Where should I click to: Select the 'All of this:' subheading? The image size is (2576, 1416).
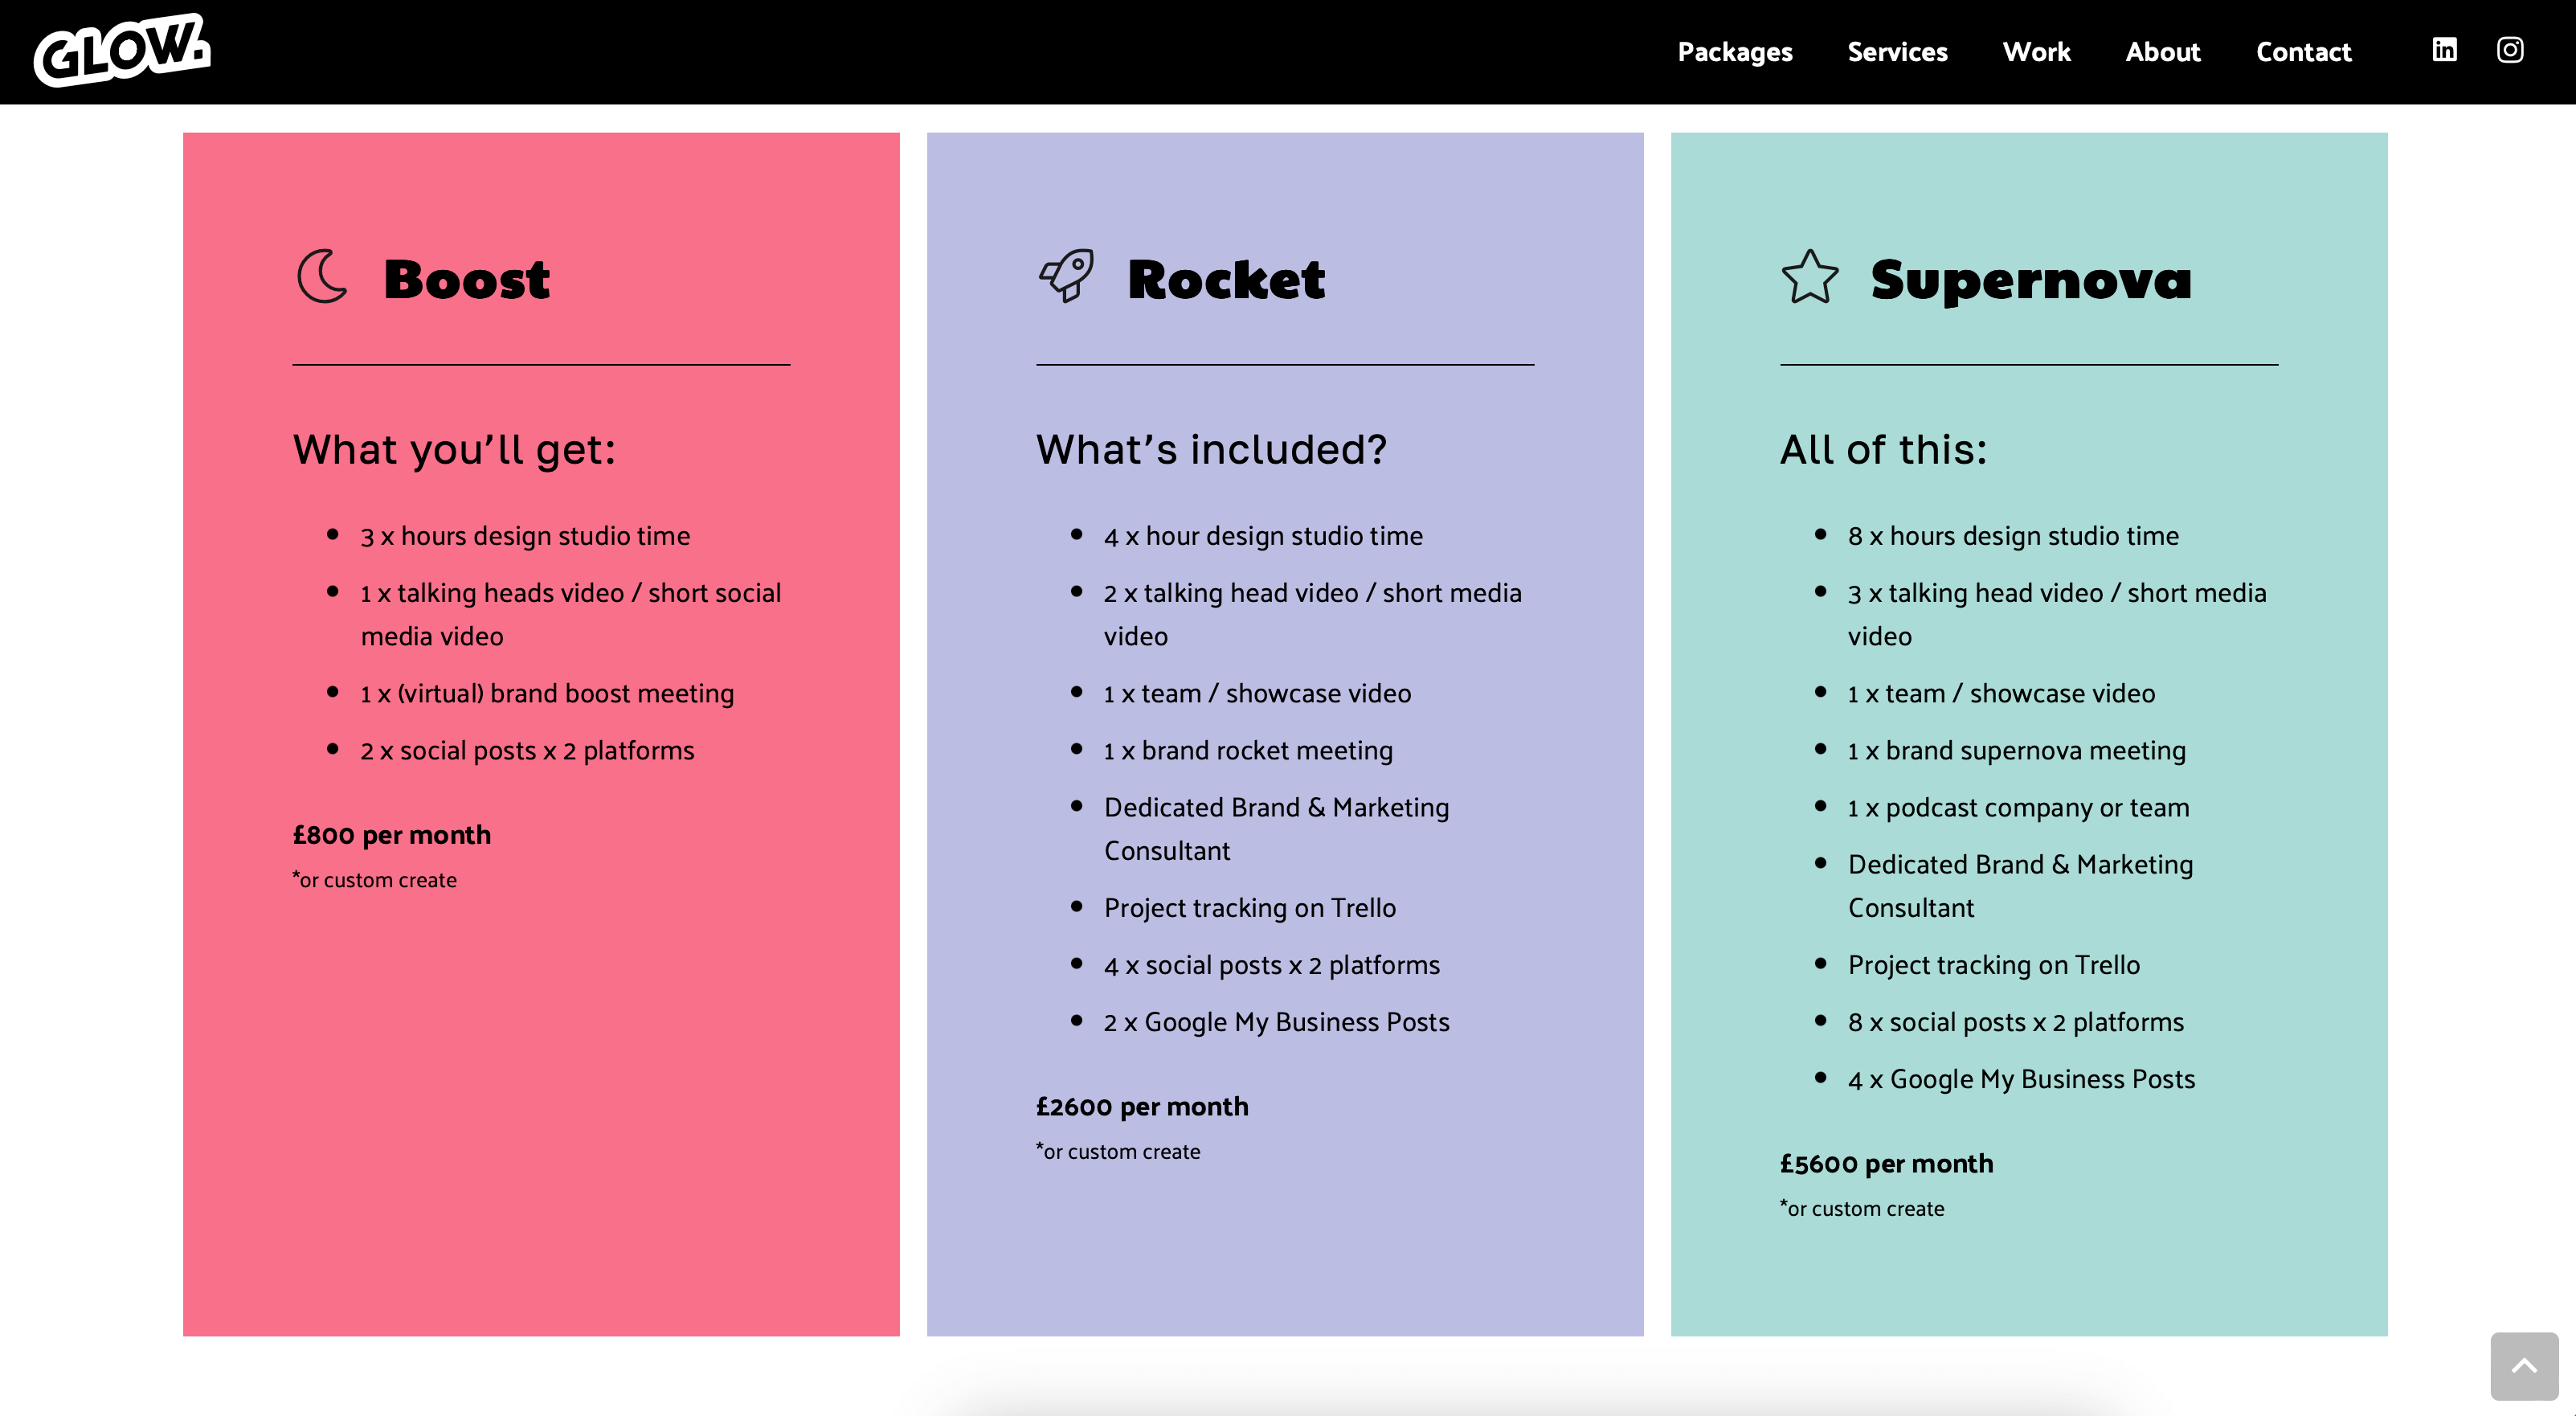[1883, 450]
